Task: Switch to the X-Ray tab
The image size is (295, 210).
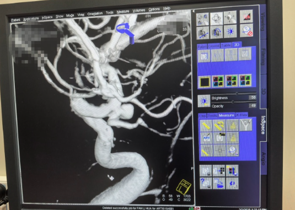Action: tap(242, 115)
